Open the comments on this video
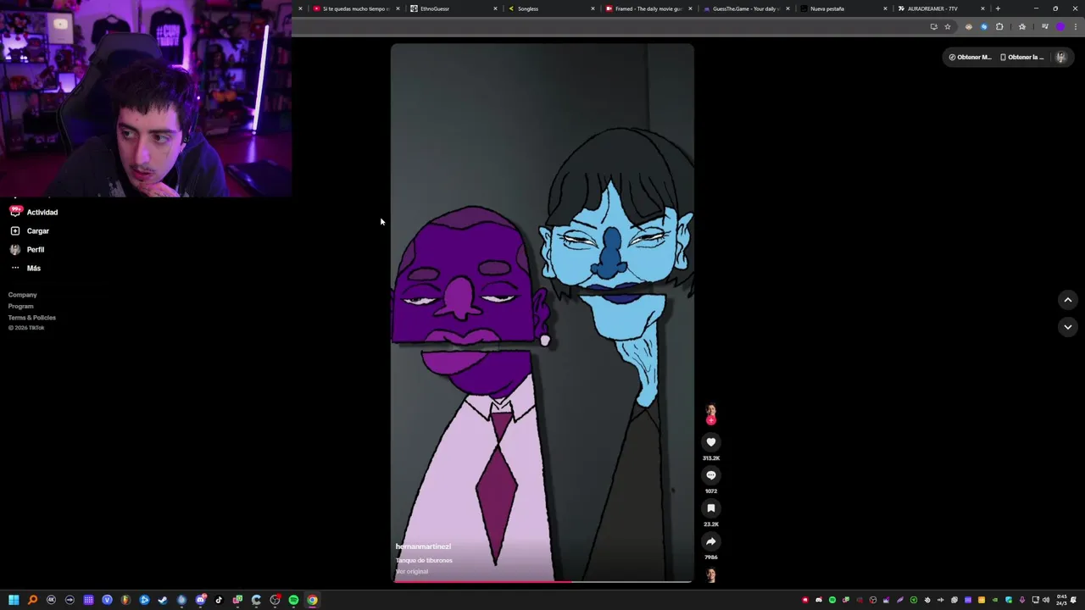This screenshot has width=1085, height=610. coord(711,475)
